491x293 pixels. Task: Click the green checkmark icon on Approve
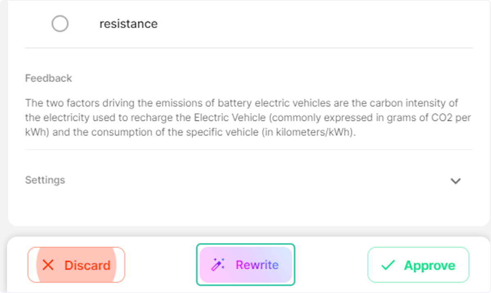(387, 265)
